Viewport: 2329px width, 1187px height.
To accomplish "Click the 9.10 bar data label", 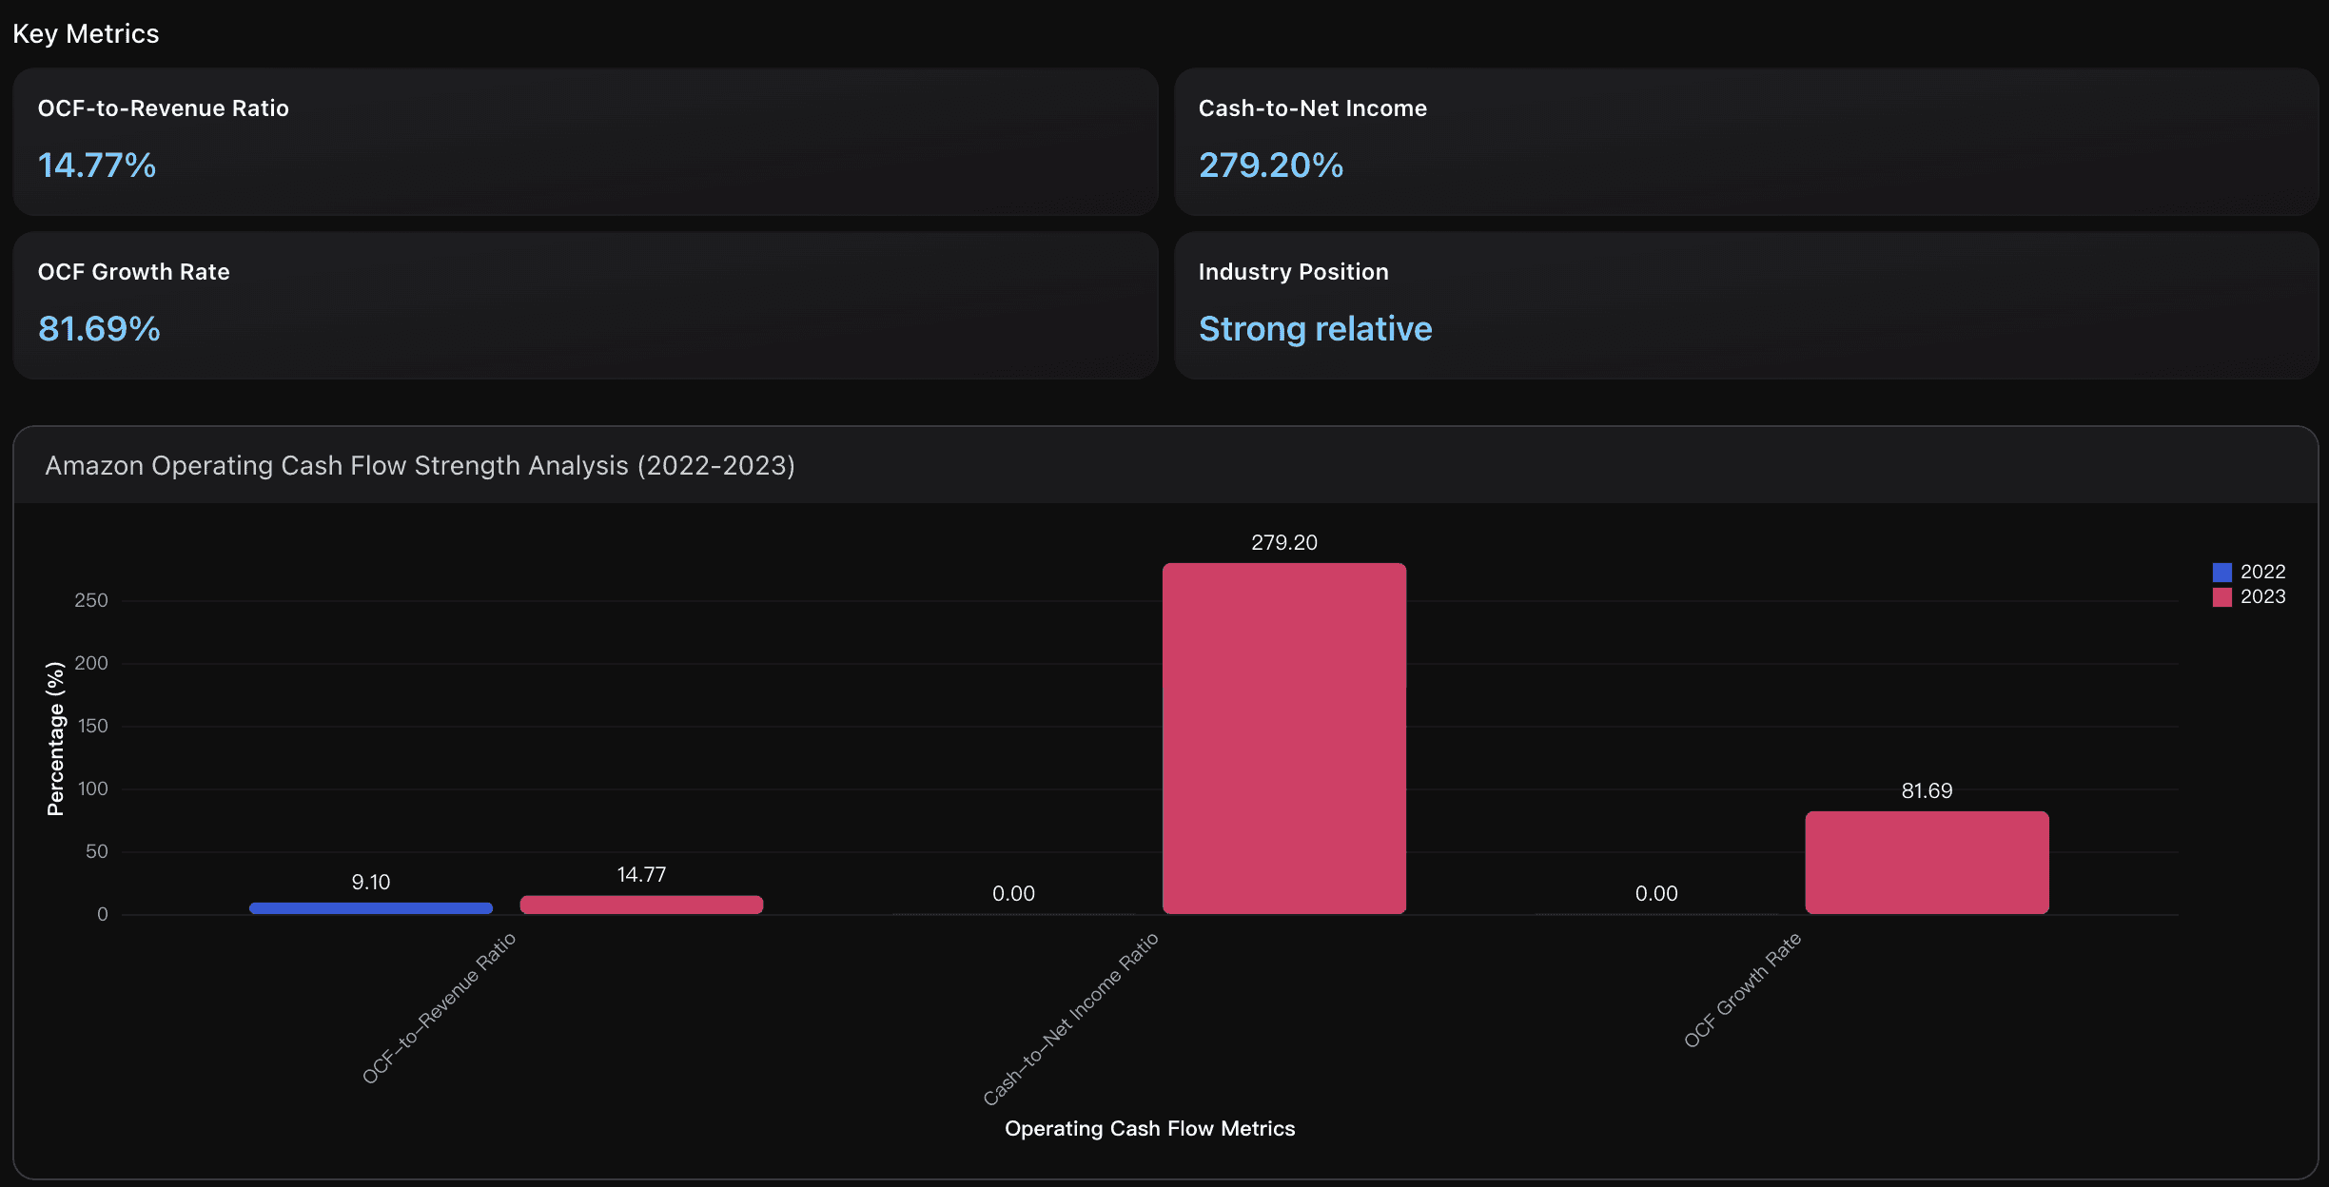I will click(x=371, y=882).
